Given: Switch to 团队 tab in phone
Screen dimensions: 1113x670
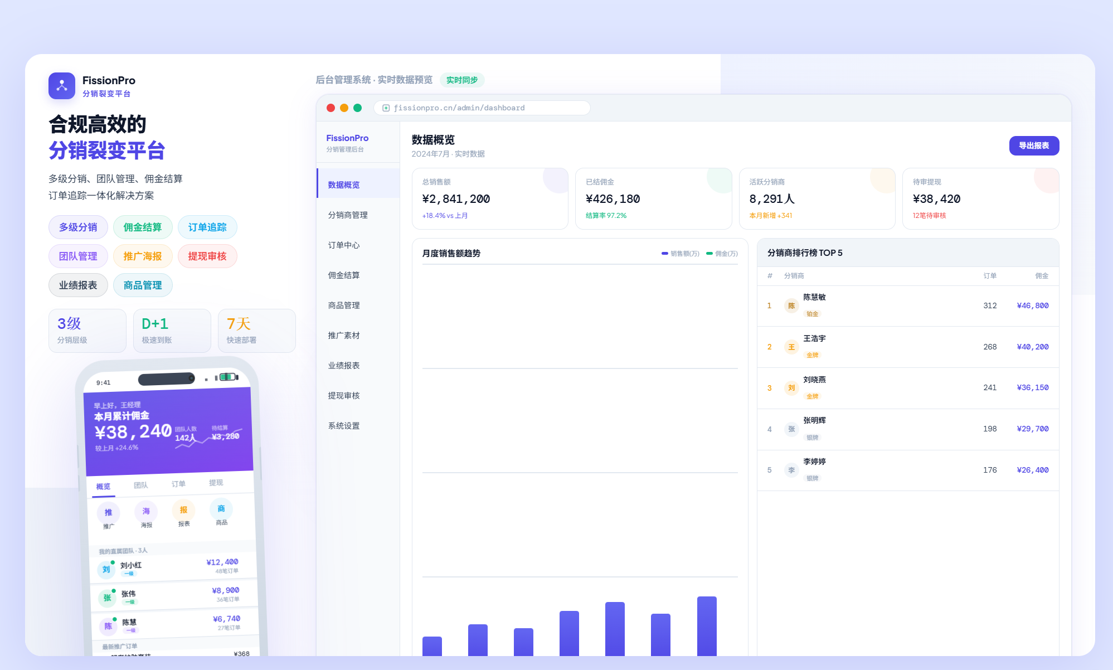Looking at the screenshot, I should click(x=141, y=485).
